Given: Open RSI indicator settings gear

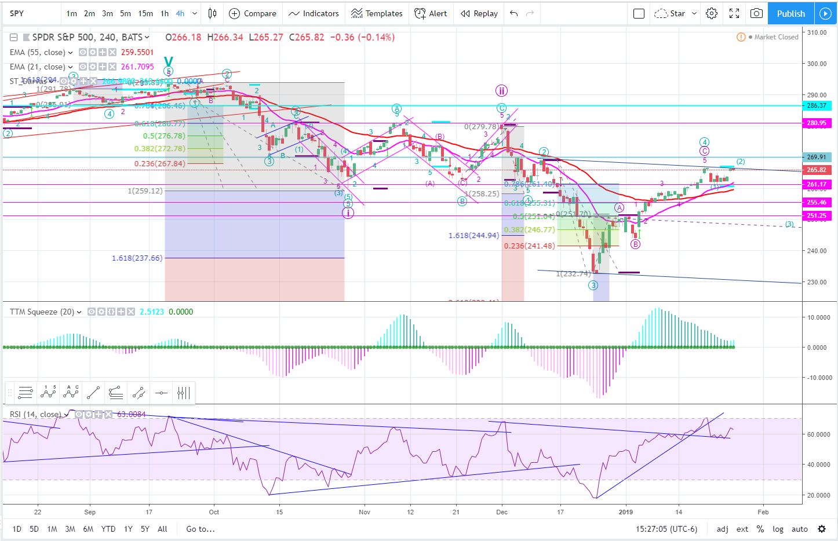Looking at the screenshot, I should coord(89,414).
